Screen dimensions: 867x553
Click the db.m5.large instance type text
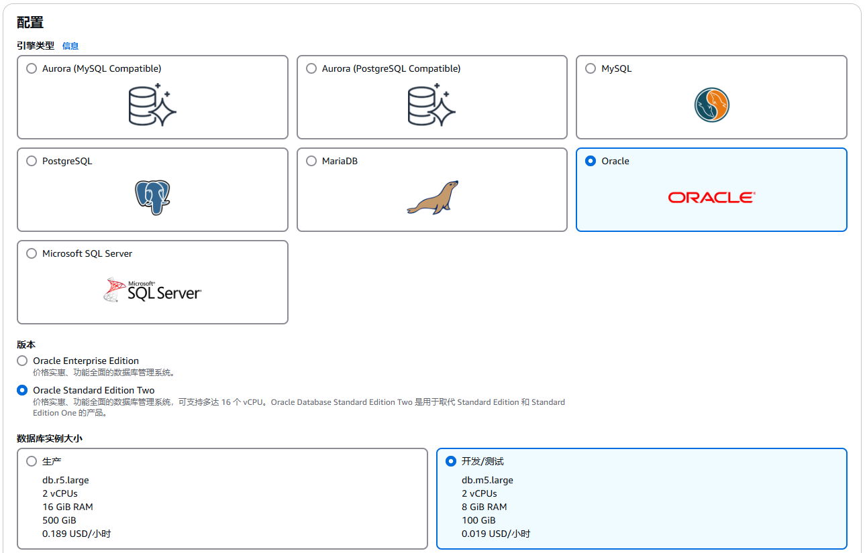tap(487, 480)
